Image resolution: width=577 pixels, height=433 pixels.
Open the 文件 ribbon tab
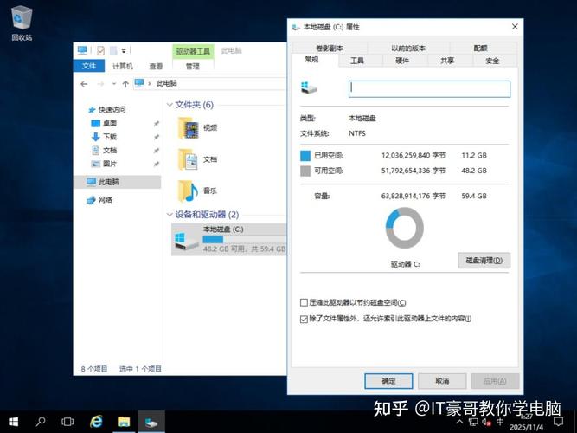pyautogui.click(x=89, y=66)
